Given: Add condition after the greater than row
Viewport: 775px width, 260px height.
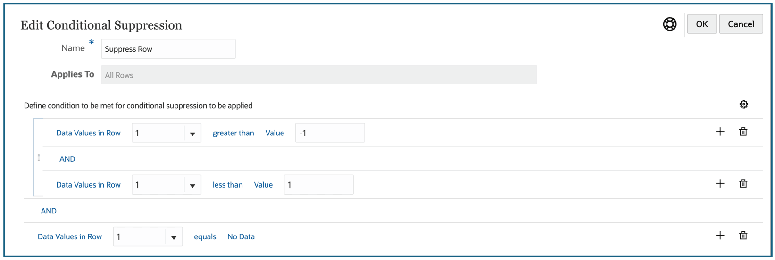Looking at the screenshot, I should click(720, 132).
